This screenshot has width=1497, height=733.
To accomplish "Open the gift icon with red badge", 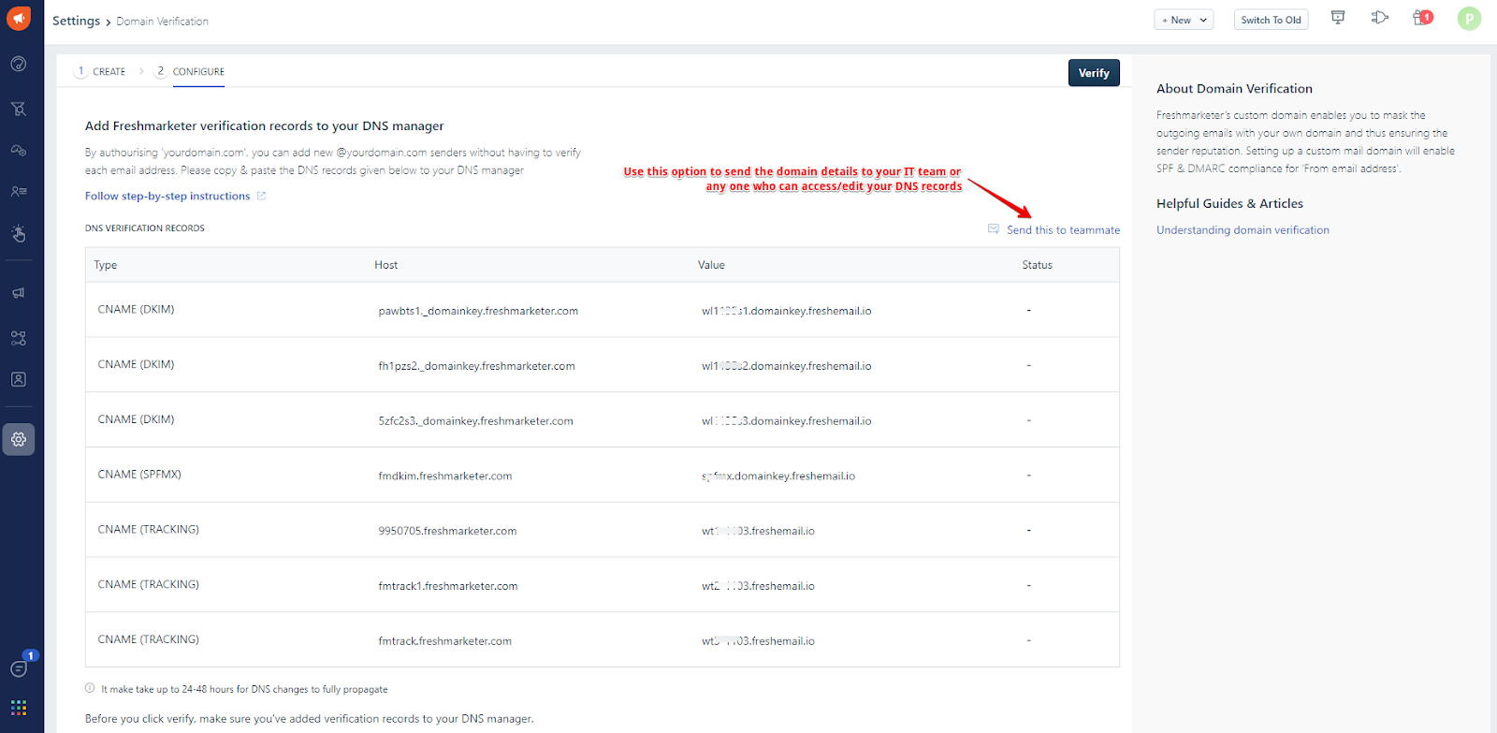I will tap(1422, 18).
